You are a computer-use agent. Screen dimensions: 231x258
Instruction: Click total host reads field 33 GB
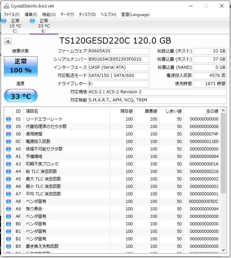[x=210, y=51]
